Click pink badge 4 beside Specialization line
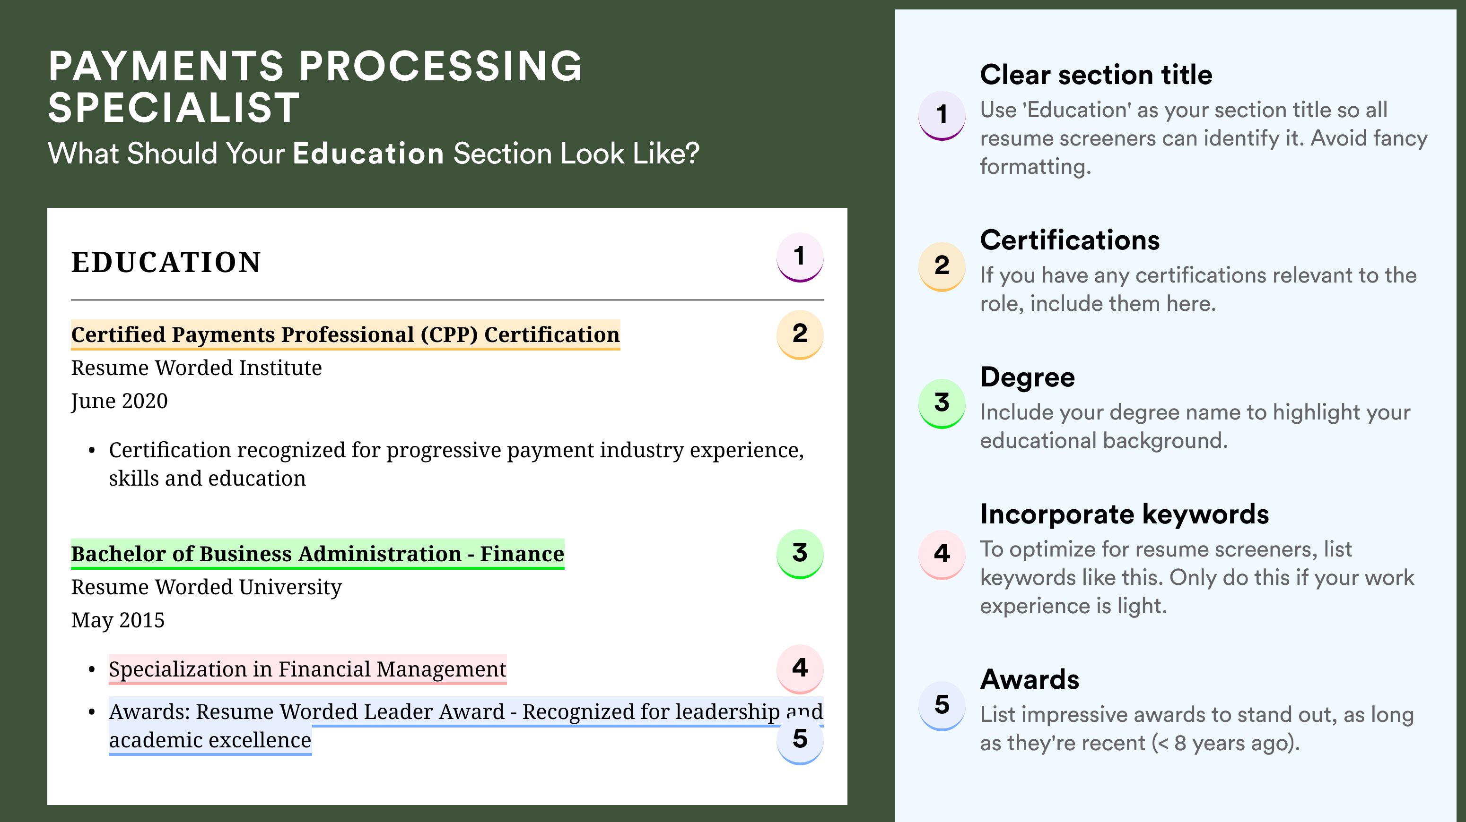This screenshot has height=822, width=1466. pos(800,669)
